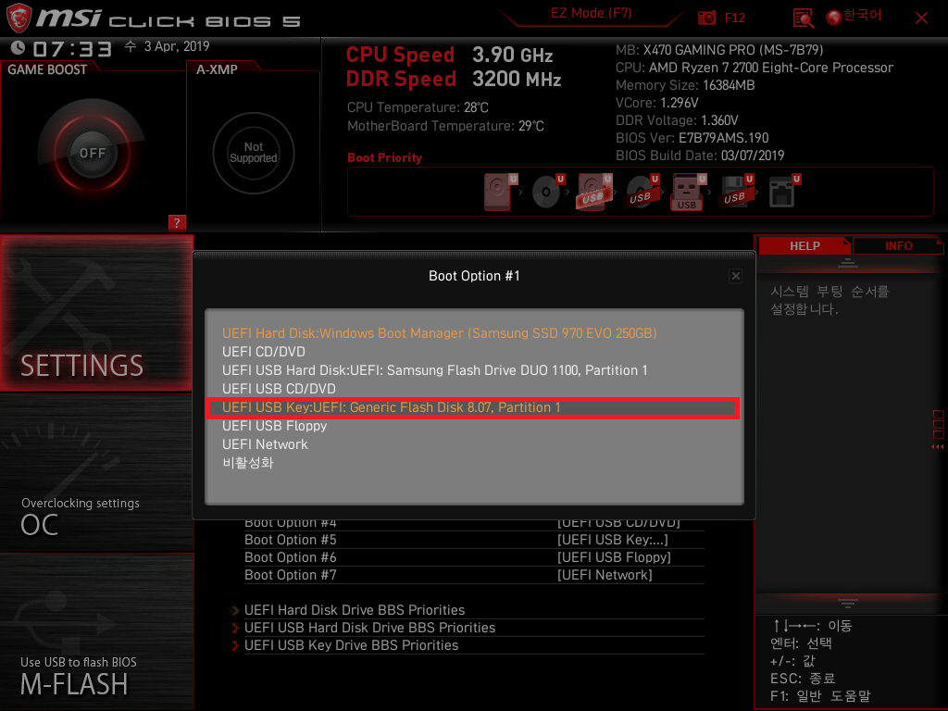The width and height of the screenshot is (948, 711).
Task: Select Boot Option #5 row
Action: point(473,540)
